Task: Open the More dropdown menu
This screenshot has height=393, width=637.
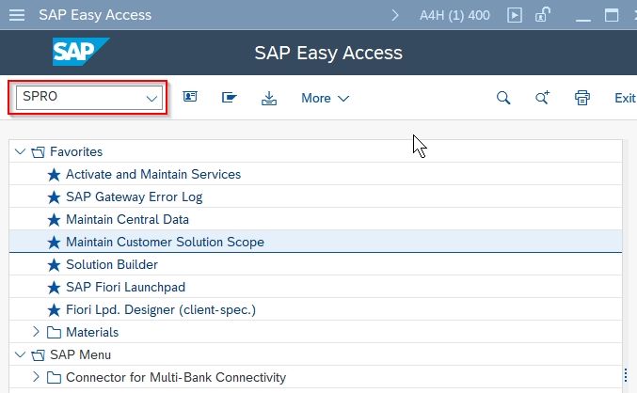Action: pos(325,98)
